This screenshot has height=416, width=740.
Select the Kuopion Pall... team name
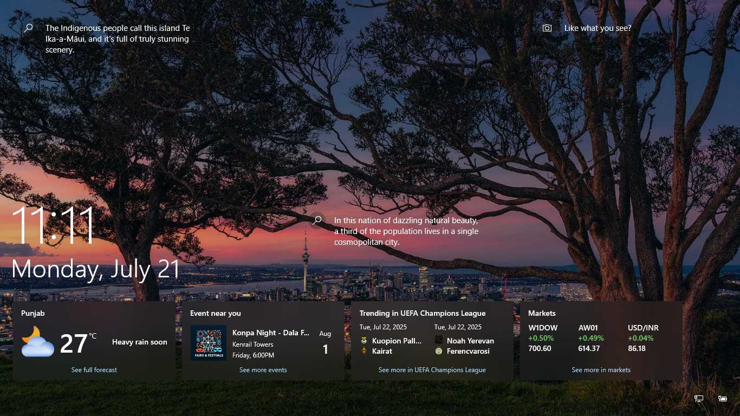pos(397,341)
